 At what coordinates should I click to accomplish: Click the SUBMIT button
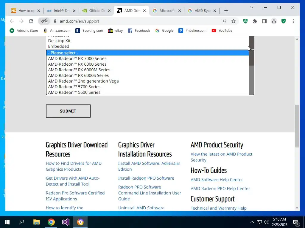[68, 111]
